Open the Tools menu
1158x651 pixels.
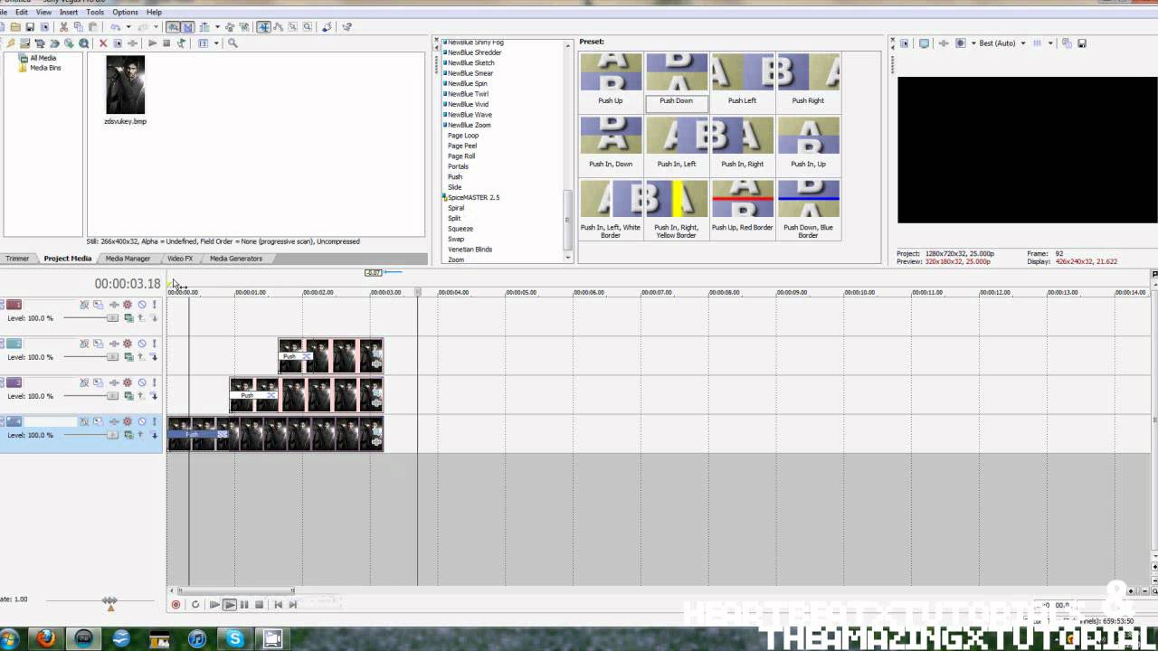[x=95, y=12]
